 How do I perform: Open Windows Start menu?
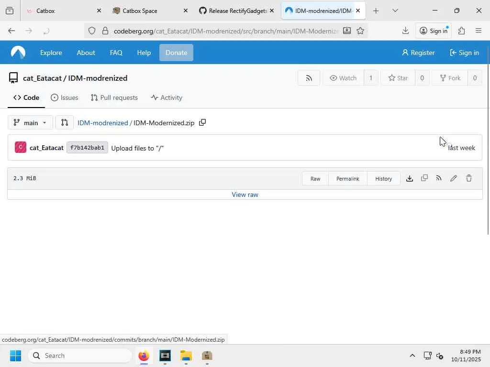tap(15, 356)
